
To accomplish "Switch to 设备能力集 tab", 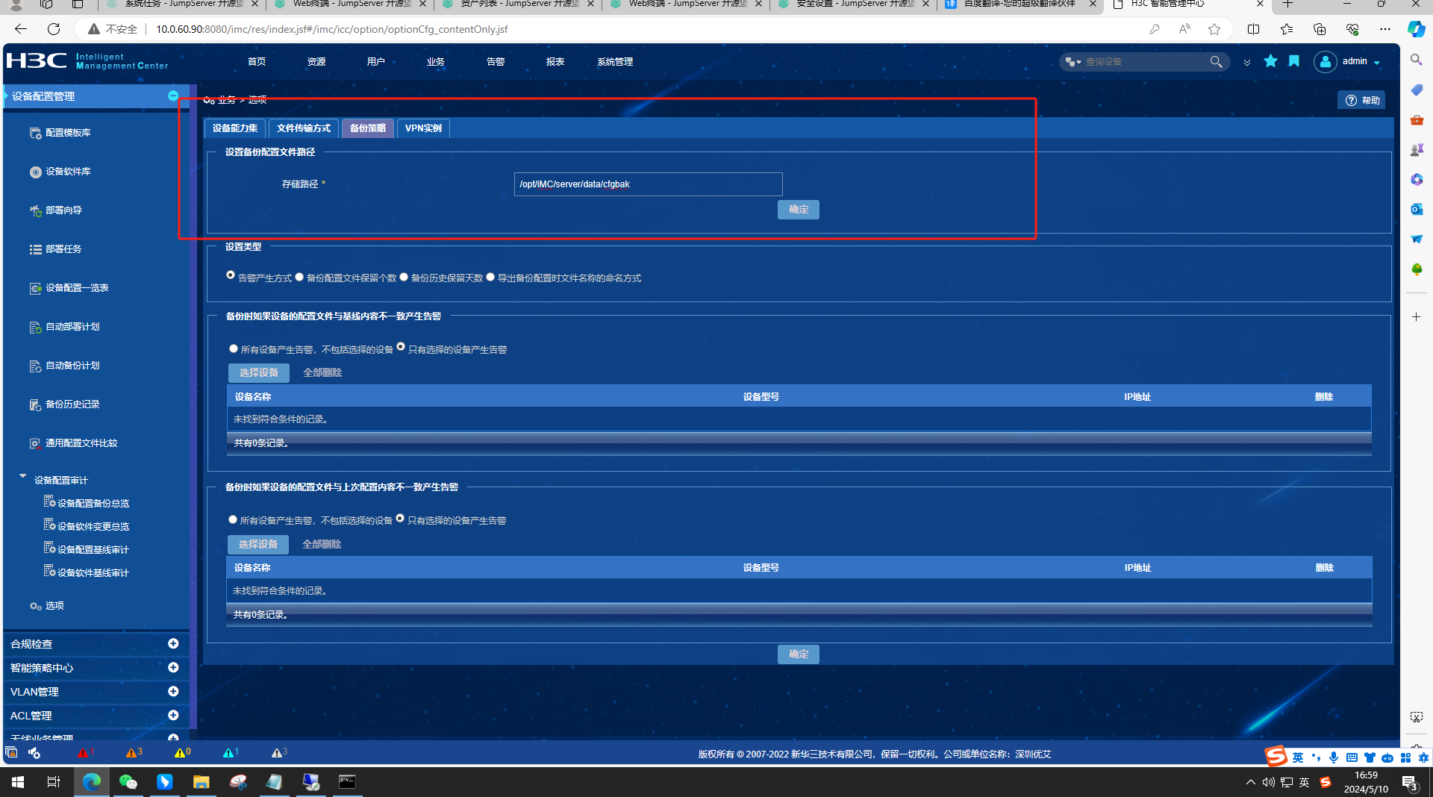I will (235, 128).
